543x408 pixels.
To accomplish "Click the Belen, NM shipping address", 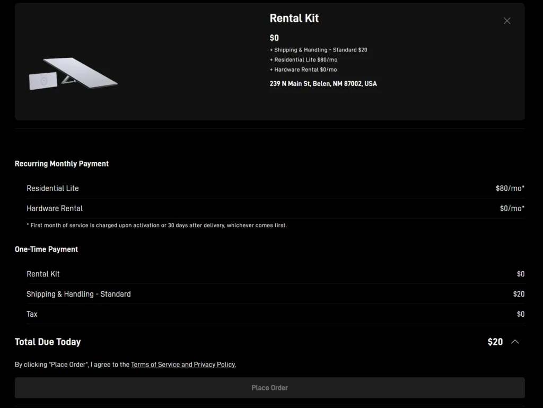I will [x=323, y=84].
